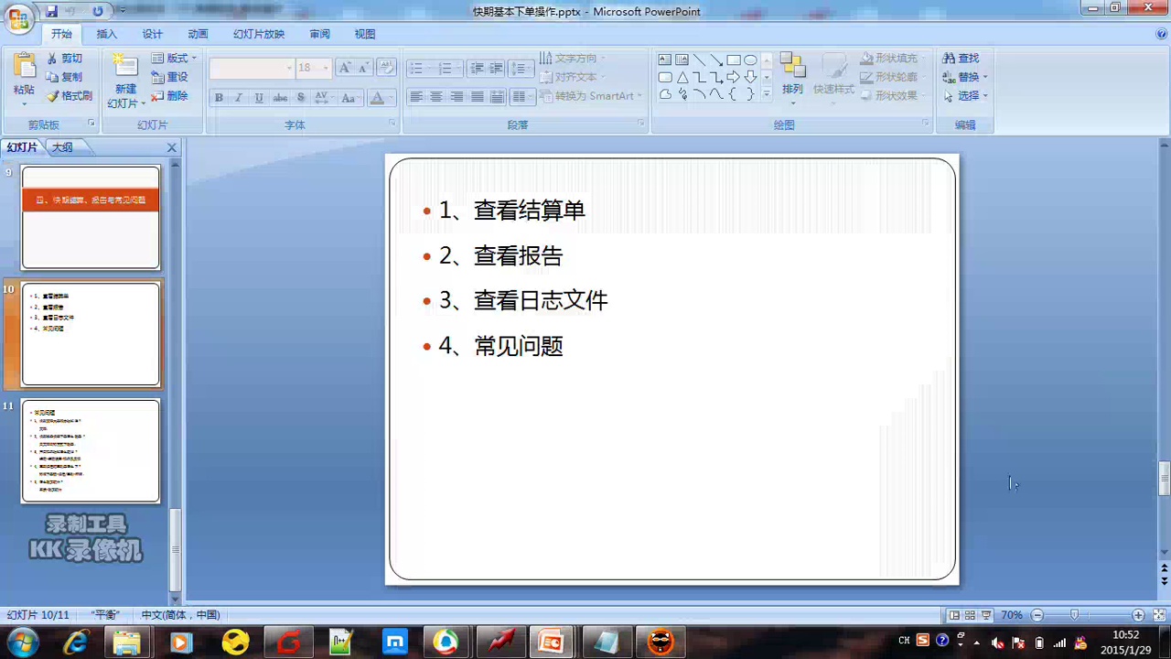Viewport: 1171px width, 659px height.
Task: Select the oval shape in shapes gallery
Action: click(x=750, y=60)
